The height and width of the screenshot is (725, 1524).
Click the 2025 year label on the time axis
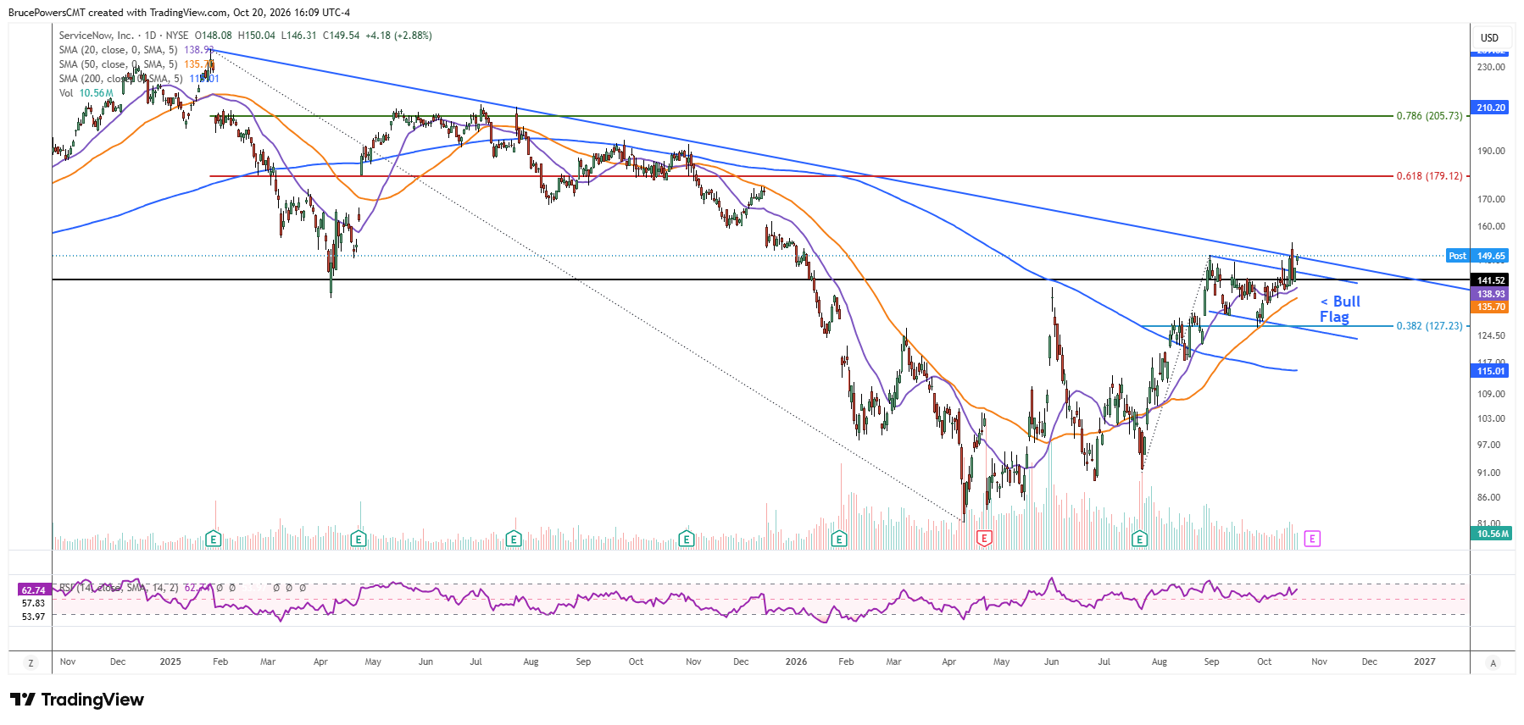170,661
